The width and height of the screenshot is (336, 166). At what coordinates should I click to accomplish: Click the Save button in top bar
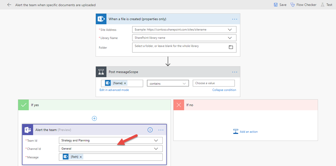pos(280,5)
